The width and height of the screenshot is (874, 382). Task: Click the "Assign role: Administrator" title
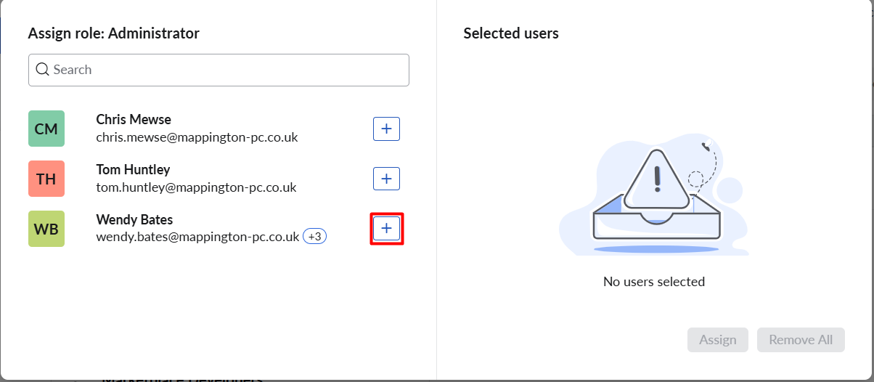pyautogui.click(x=113, y=33)
